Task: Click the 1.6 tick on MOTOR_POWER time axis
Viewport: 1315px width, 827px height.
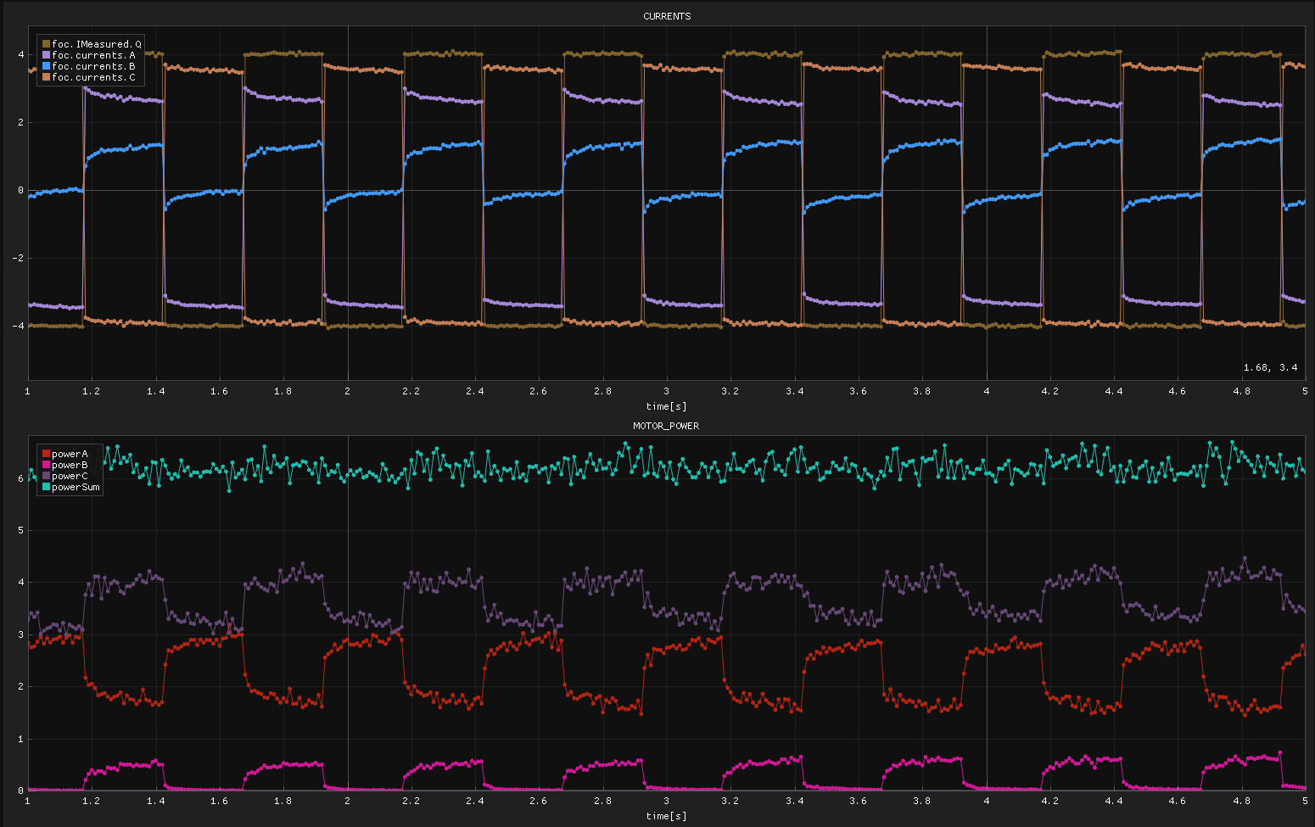Action: (220, 801)
